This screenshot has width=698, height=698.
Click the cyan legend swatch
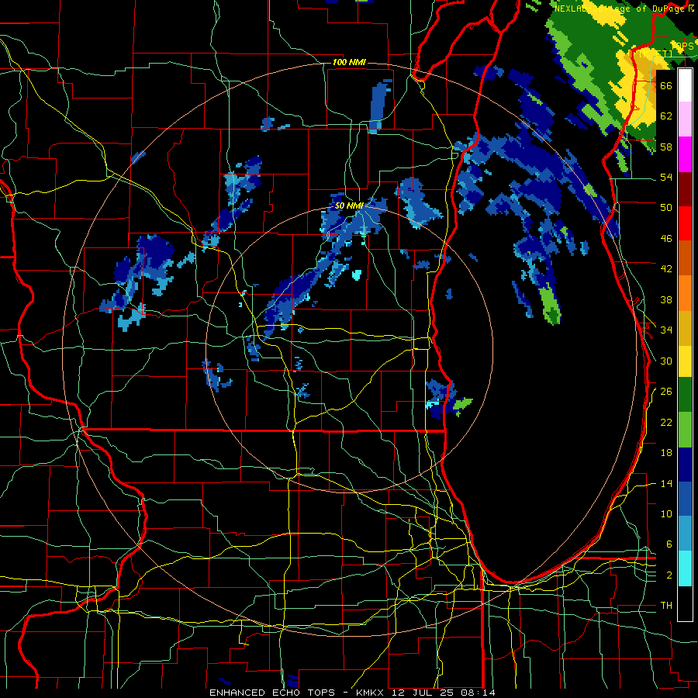[x=685, y=568]
